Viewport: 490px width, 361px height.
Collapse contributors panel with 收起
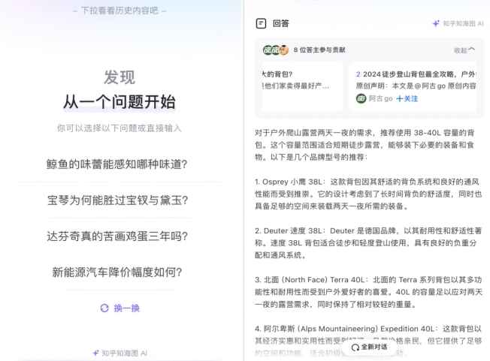pyautogui.click(x=464, y=50)
